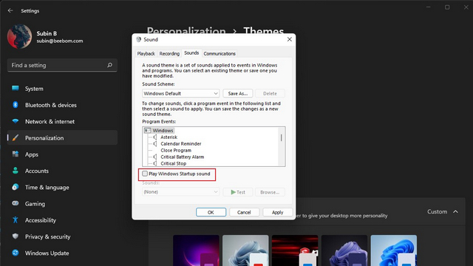Click the Privacy shield icon
The height and width of the screenshot is (266, 473).
(x=16, y=236)
